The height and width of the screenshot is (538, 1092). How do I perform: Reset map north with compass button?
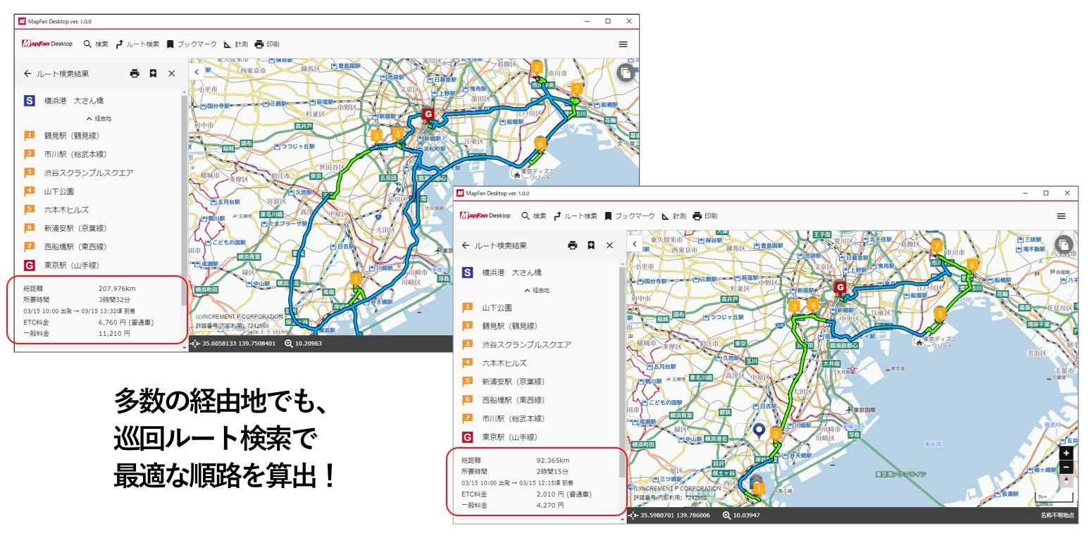1066,480
